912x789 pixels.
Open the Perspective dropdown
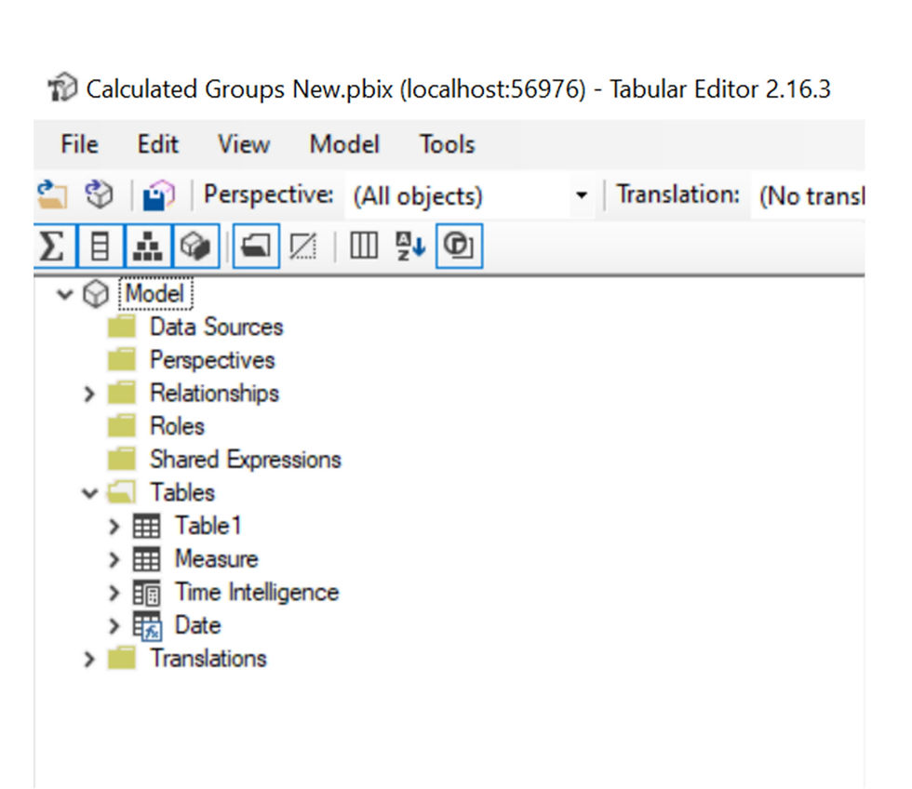click(x=470, y=195)
